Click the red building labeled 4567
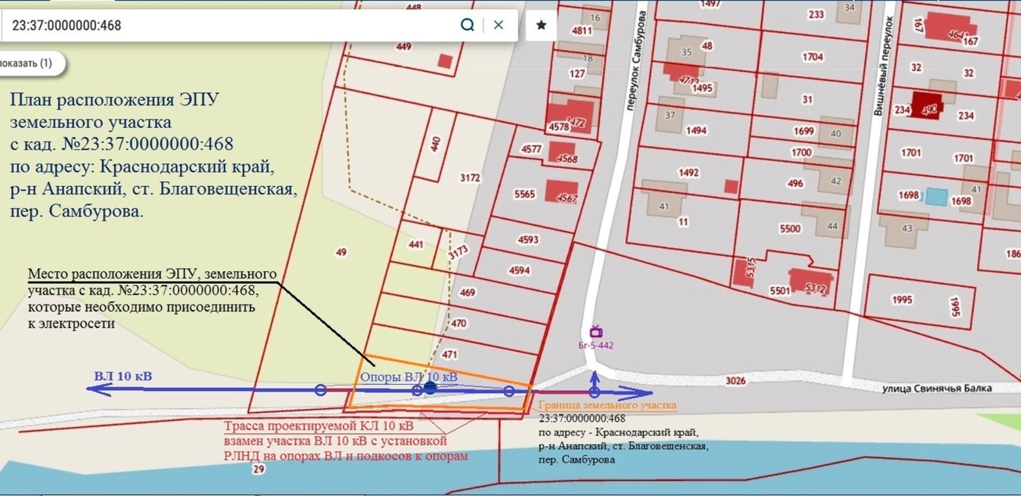Screen dimensions: 1021x496 [562, 192]
